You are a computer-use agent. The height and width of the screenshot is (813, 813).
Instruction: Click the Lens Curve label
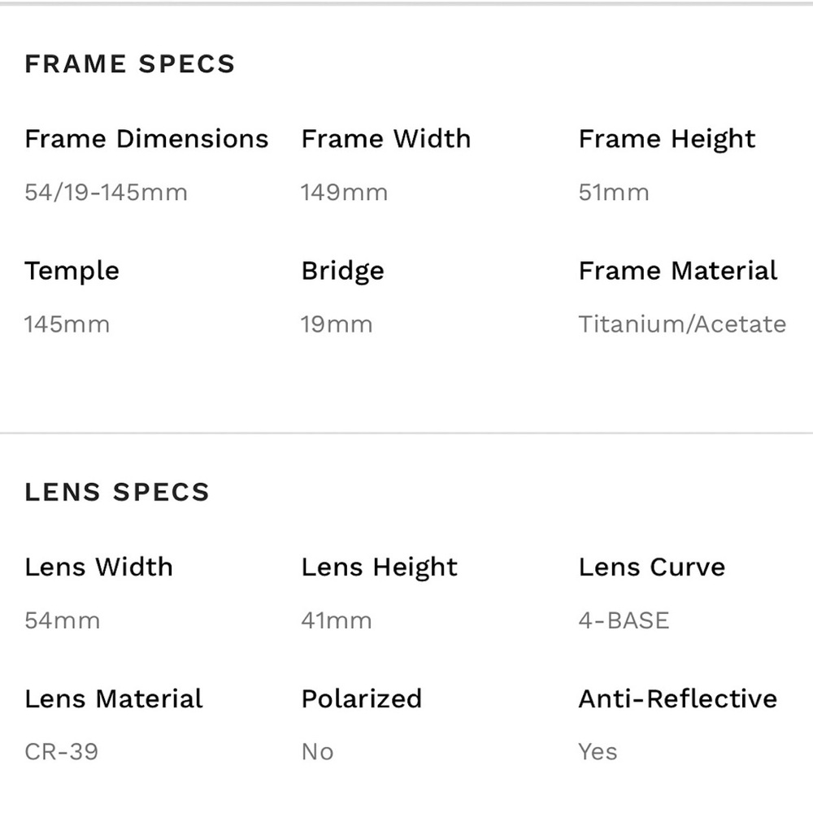tap(652, 567)
